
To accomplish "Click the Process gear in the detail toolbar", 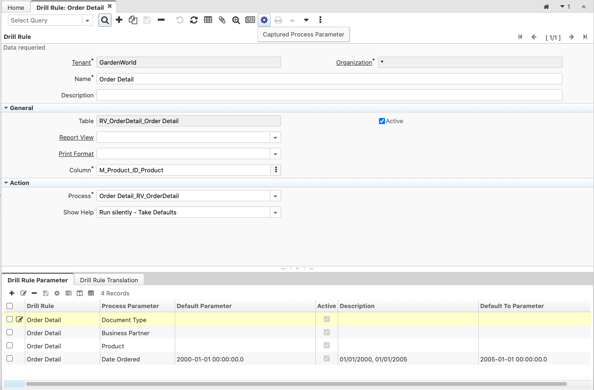I will [x=57, y=293].
